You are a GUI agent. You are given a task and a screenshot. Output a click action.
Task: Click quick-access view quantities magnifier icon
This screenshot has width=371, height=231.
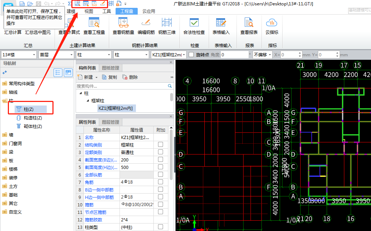pos(86,4)
